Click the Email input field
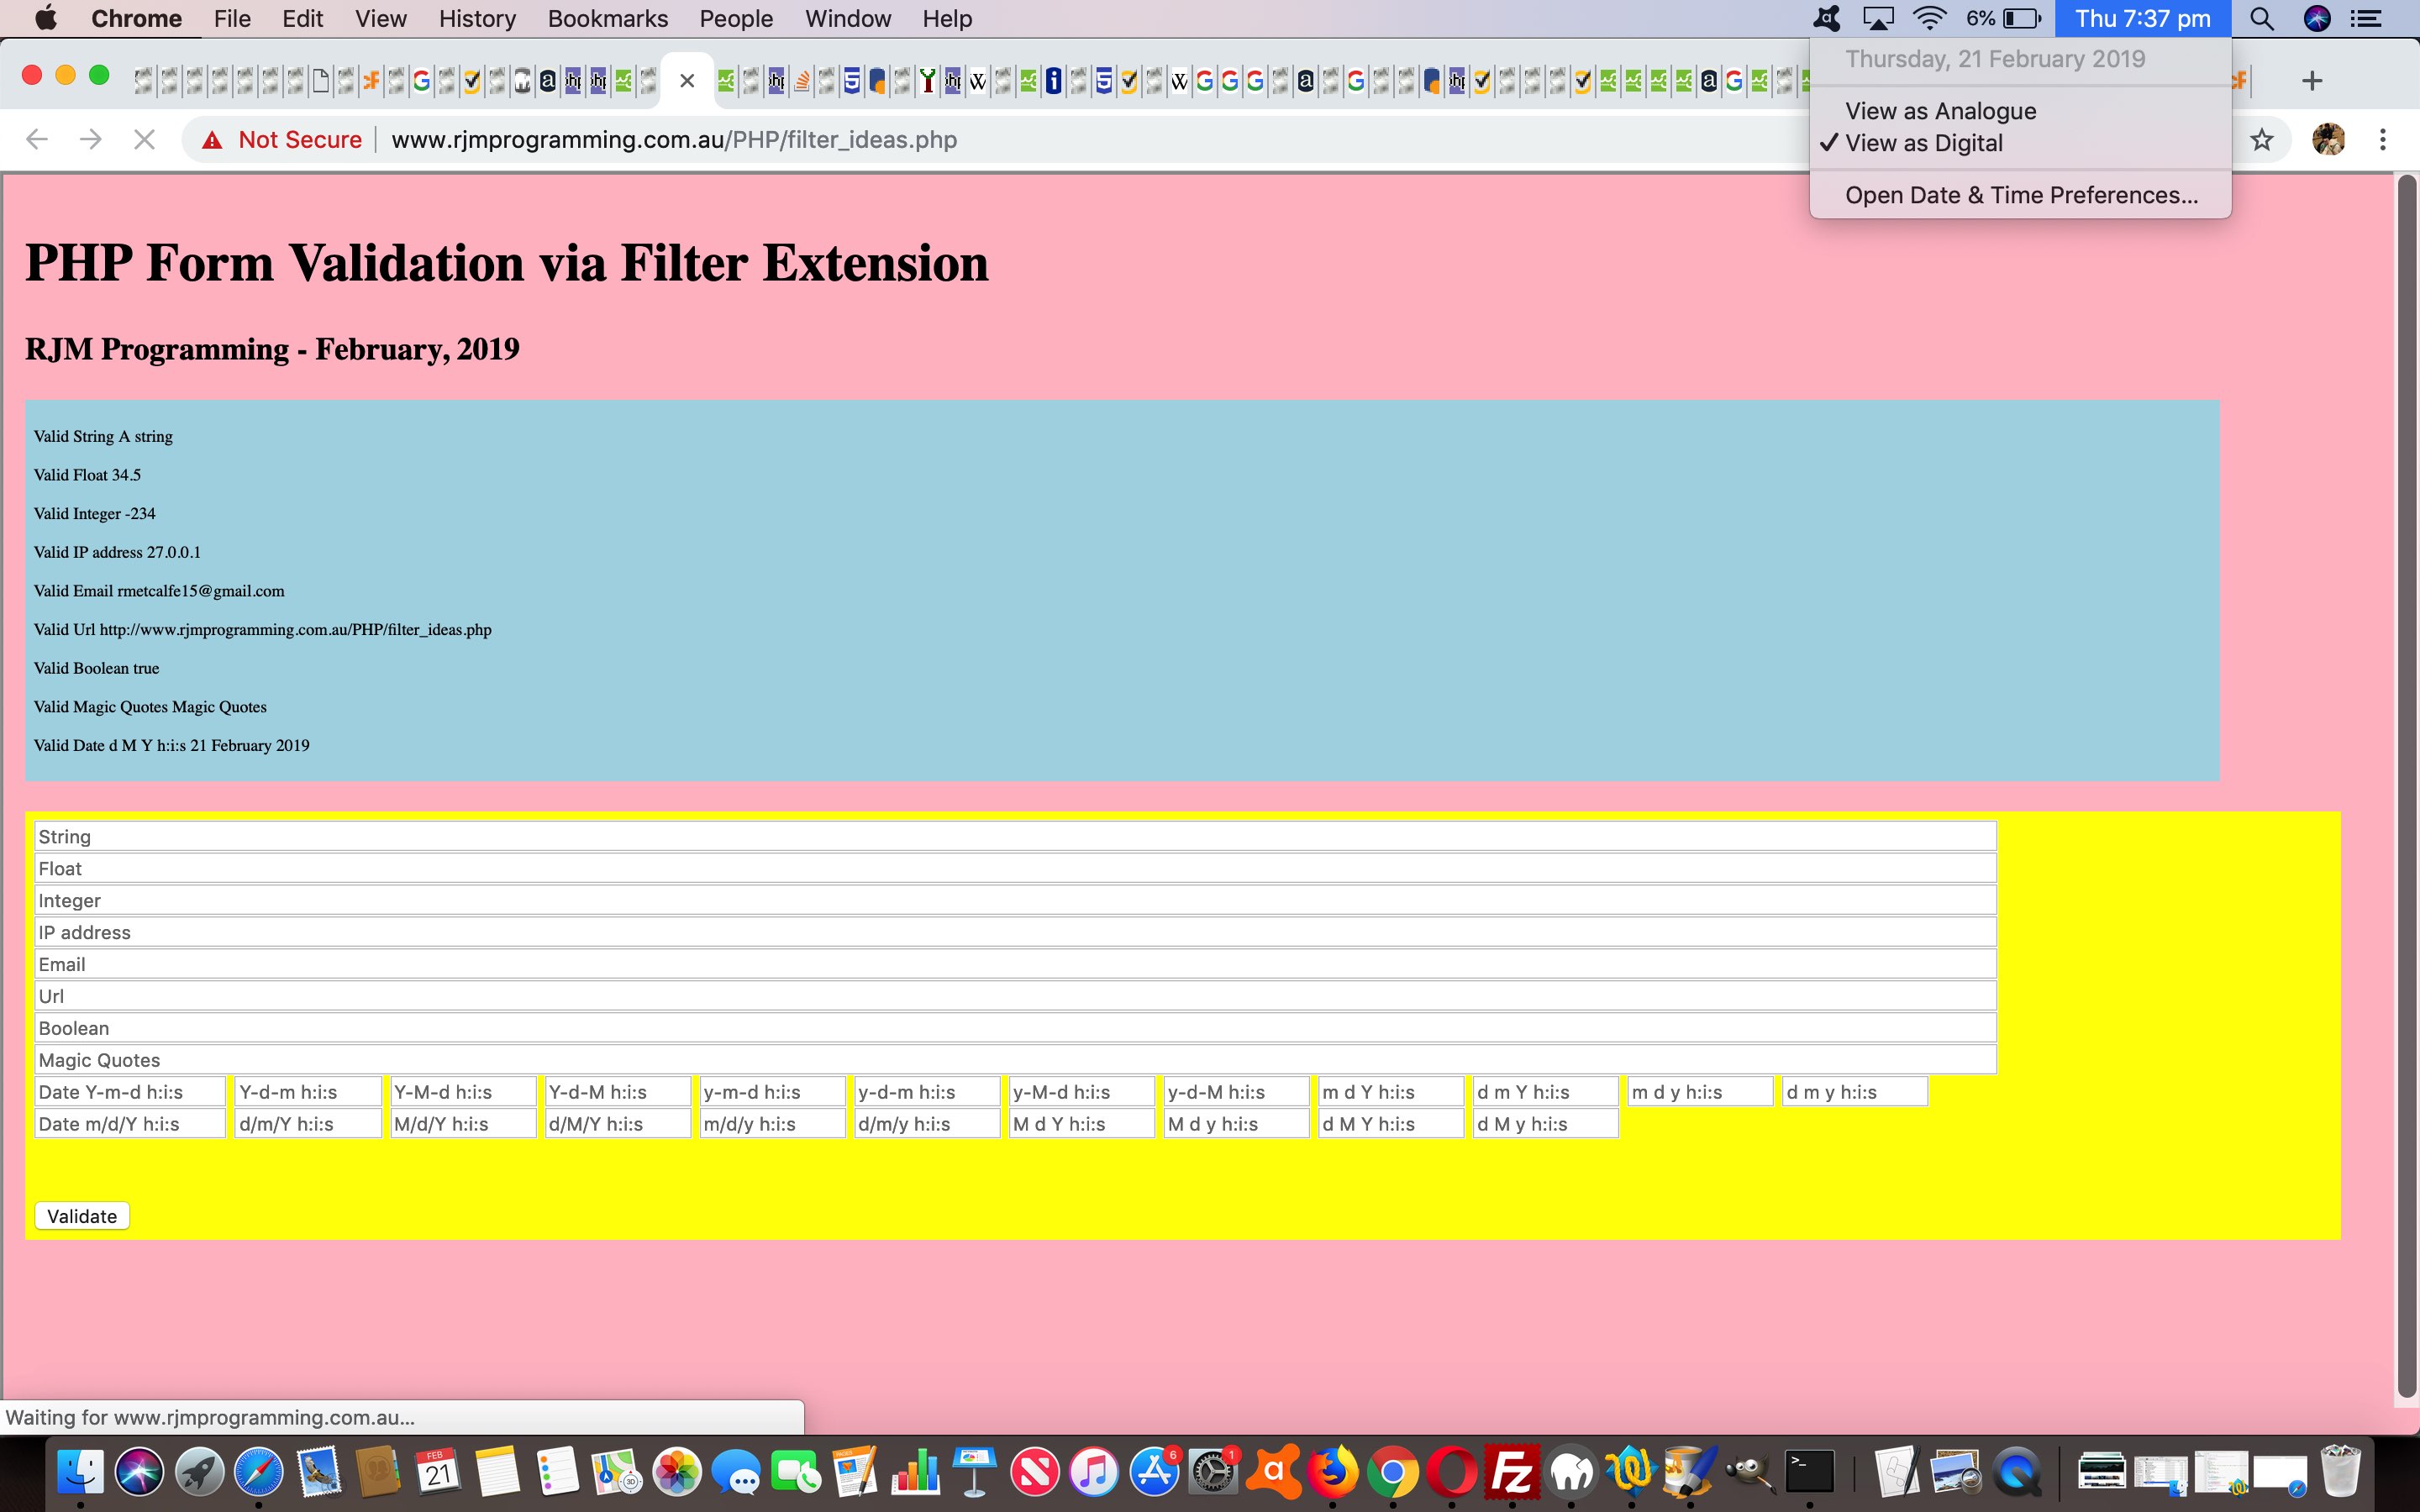The height and width of the screenshot is (1512, 2420). click(x=1014, y=964)
